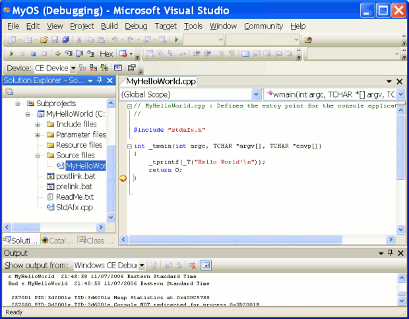
Task: Expand the Include files folder
Action: click(38, 125)
